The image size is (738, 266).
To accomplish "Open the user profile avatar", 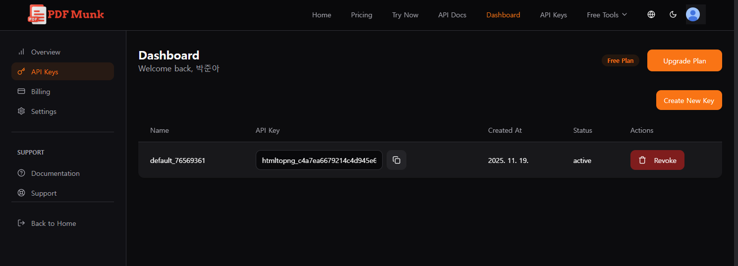I will click(692, 15).
